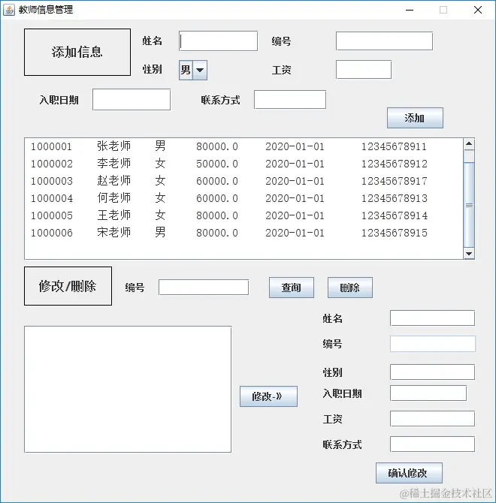
Task: Click phone number 12345678911
Action: [394, 146]
